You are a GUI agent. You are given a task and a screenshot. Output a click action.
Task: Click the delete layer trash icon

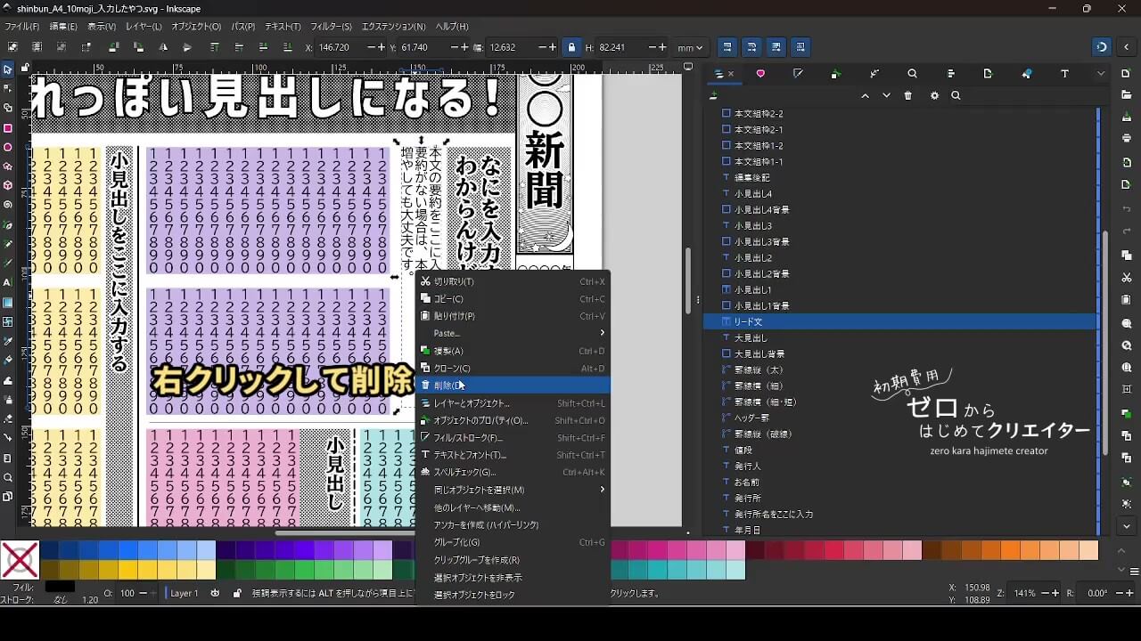click(x=908, y=96)
